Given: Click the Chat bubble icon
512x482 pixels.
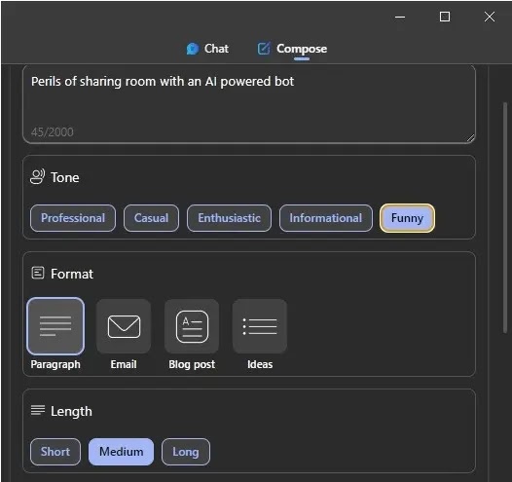Looking at the screenshot, I should (193, 49).
